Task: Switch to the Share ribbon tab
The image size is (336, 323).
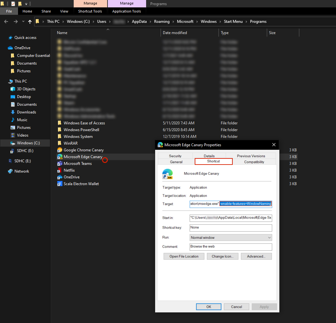Action: (x=46, y=11)
